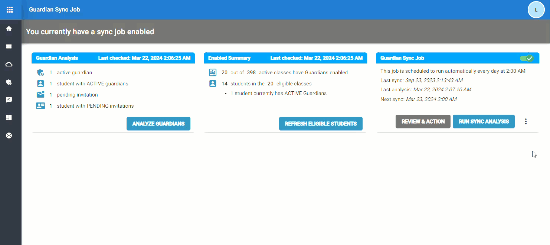
Task: Click the Last analysis date value
Action: (x=442, y=90)
